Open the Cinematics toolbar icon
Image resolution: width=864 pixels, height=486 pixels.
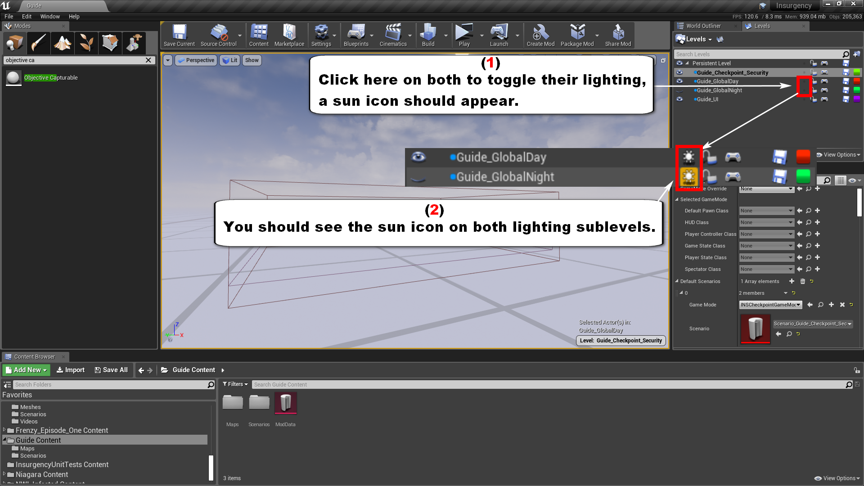click(x=393, y=36)
